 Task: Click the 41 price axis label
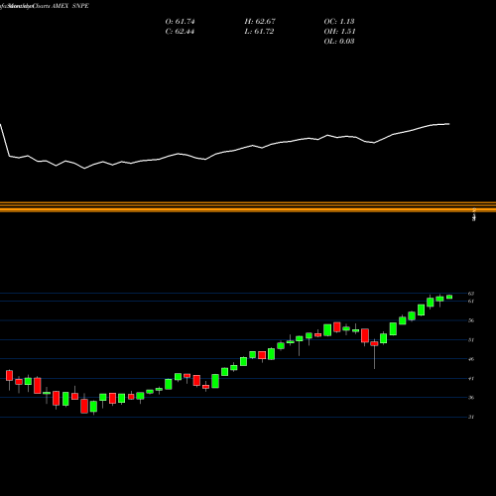click(x=471, y=379)
